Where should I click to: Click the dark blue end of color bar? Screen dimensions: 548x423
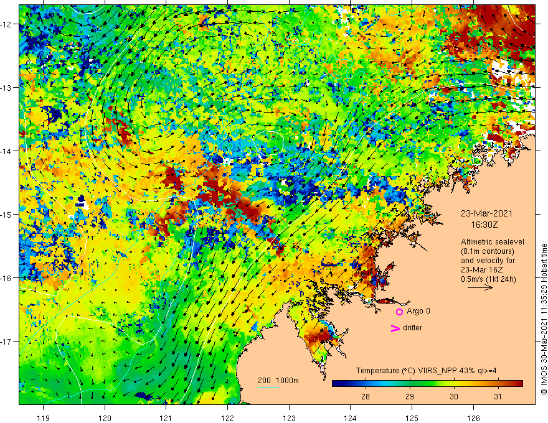coord(336,383)
